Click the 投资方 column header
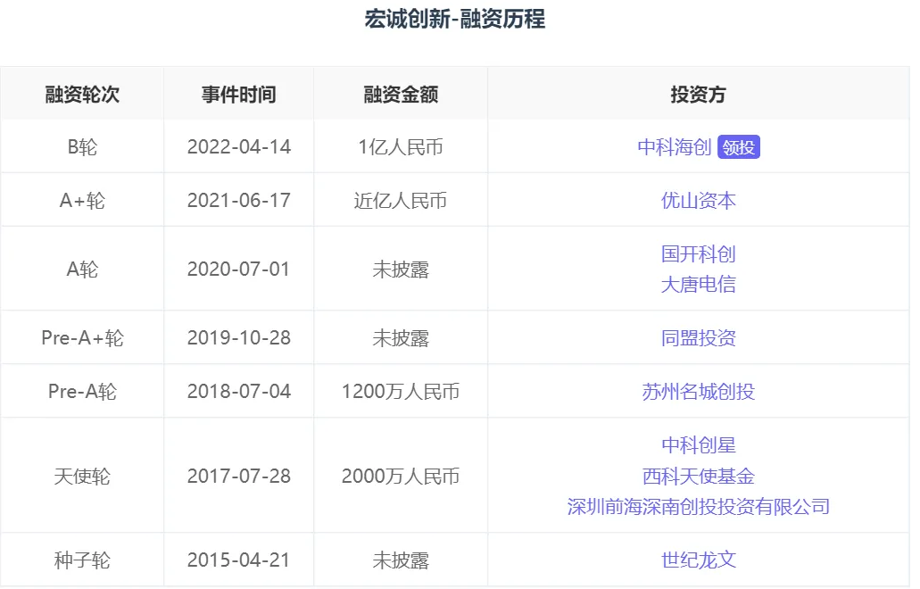920x589 pixels. point(699,93)
